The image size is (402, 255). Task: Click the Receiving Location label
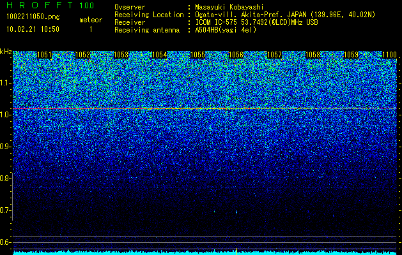149,15
